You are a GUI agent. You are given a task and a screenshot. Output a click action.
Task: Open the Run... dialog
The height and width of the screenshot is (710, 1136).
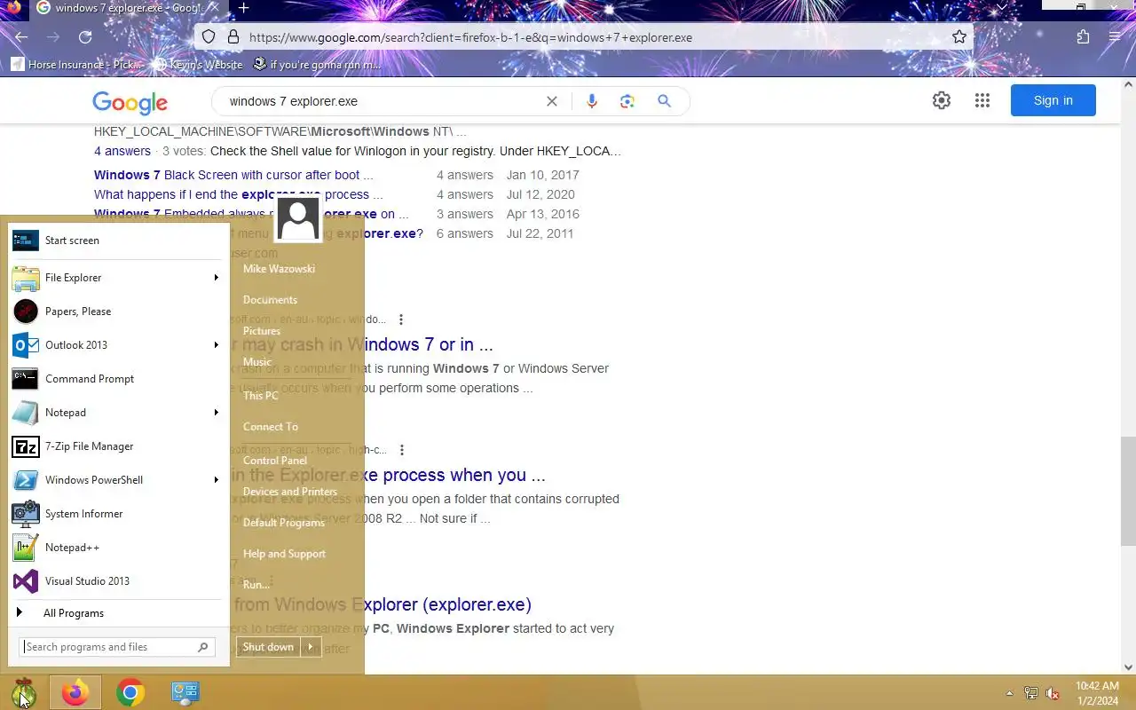256,585
